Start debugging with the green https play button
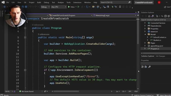 (69, 7)
